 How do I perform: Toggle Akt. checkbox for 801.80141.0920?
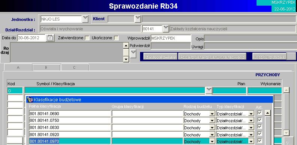(x=260, y=134)
